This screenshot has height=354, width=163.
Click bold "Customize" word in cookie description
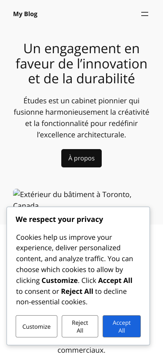[60, 281]
